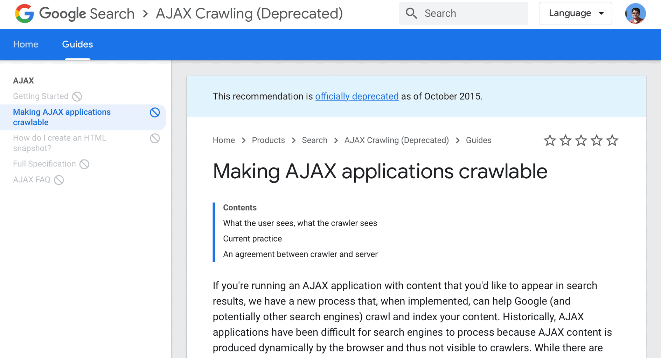
Task: Jump to An agreement between crawler and server
Action: 300,254
